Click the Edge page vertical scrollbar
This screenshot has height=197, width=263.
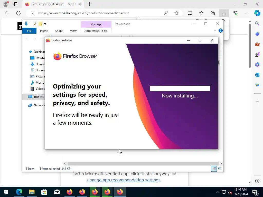click(x=250, y=46)
